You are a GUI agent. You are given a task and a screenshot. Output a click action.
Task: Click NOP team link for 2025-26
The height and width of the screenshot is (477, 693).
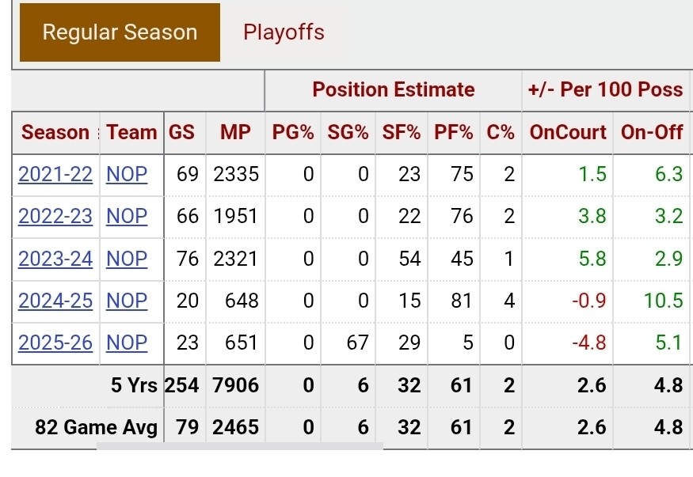click(127, 343)
